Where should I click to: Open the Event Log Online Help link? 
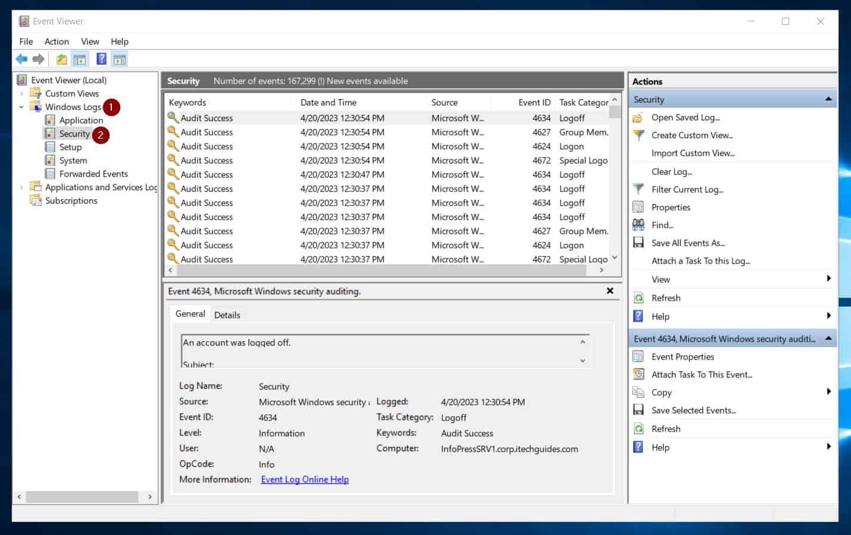pos(304,479)
